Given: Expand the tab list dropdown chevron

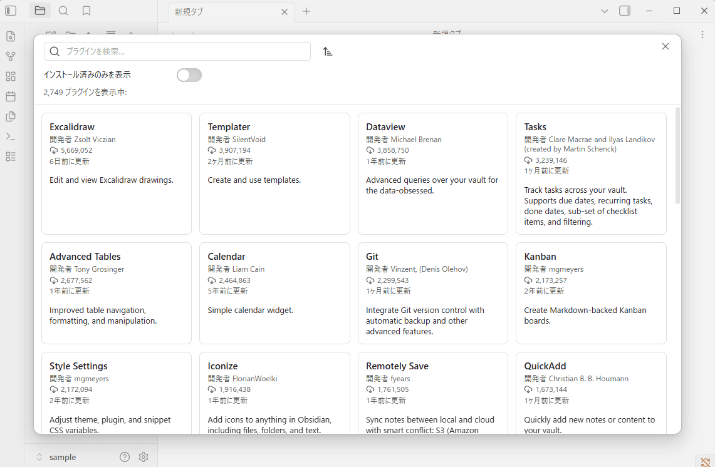Looking at the screenshot, I should coord(605,11).
